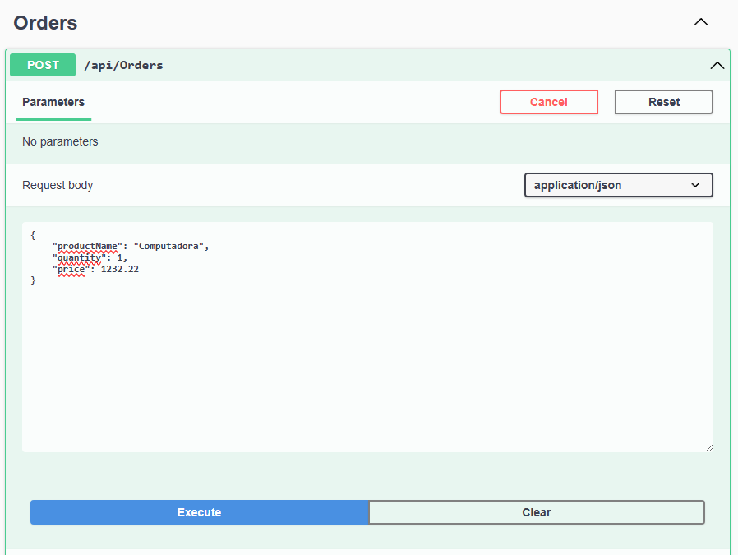Image resolution: width=738 pixels, height=555 pixels.
Task: Execute the POST request
Action: coord(199,512)
